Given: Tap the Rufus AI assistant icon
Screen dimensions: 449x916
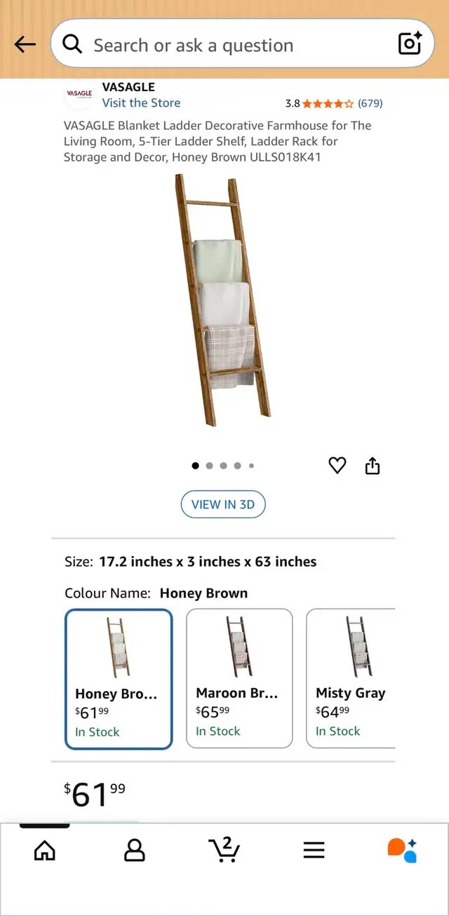Looking at the screenshot, I should pos(403,850).
